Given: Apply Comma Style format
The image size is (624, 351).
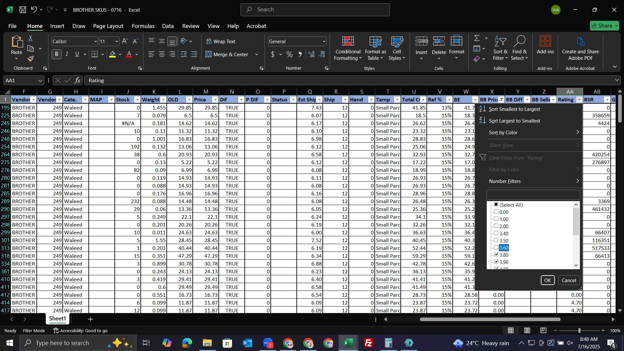Looking at the screenshot, I should [300, 54].
